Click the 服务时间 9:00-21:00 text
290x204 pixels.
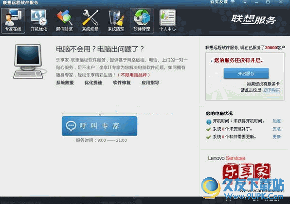click(x=101, y=140)
